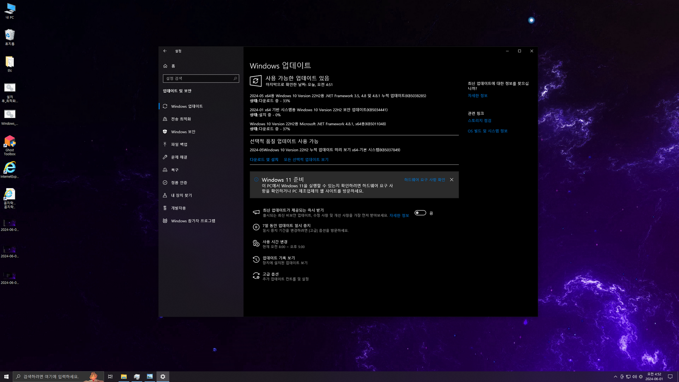Click the settings search input field
The height and width of the screenshot is (382, 679).
click(x=198, y=79)
